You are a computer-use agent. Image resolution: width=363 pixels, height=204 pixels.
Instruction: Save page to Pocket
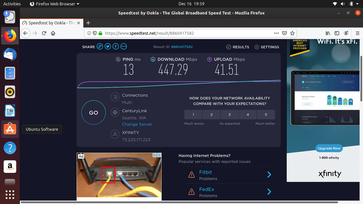pyautogui.click(x=285, y=33)
